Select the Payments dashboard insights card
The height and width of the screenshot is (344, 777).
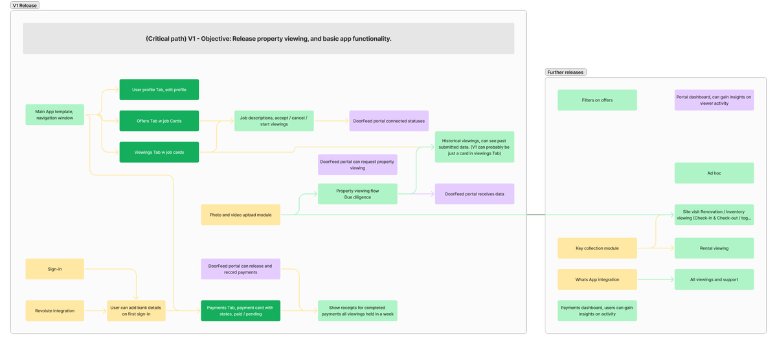point(597,311)
